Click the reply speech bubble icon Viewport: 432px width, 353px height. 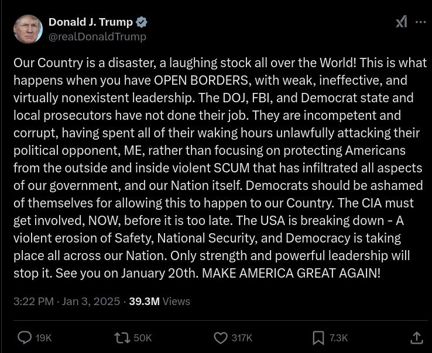tap(25, 337)
